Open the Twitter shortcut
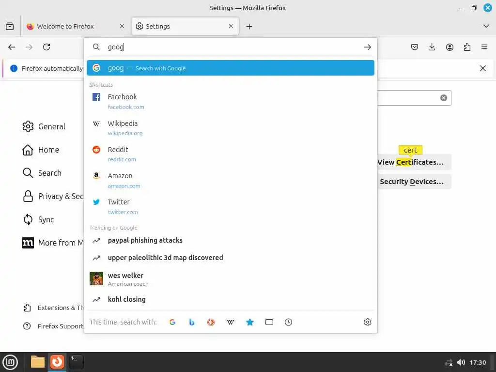496x372 pixels. tap(230, 206)
